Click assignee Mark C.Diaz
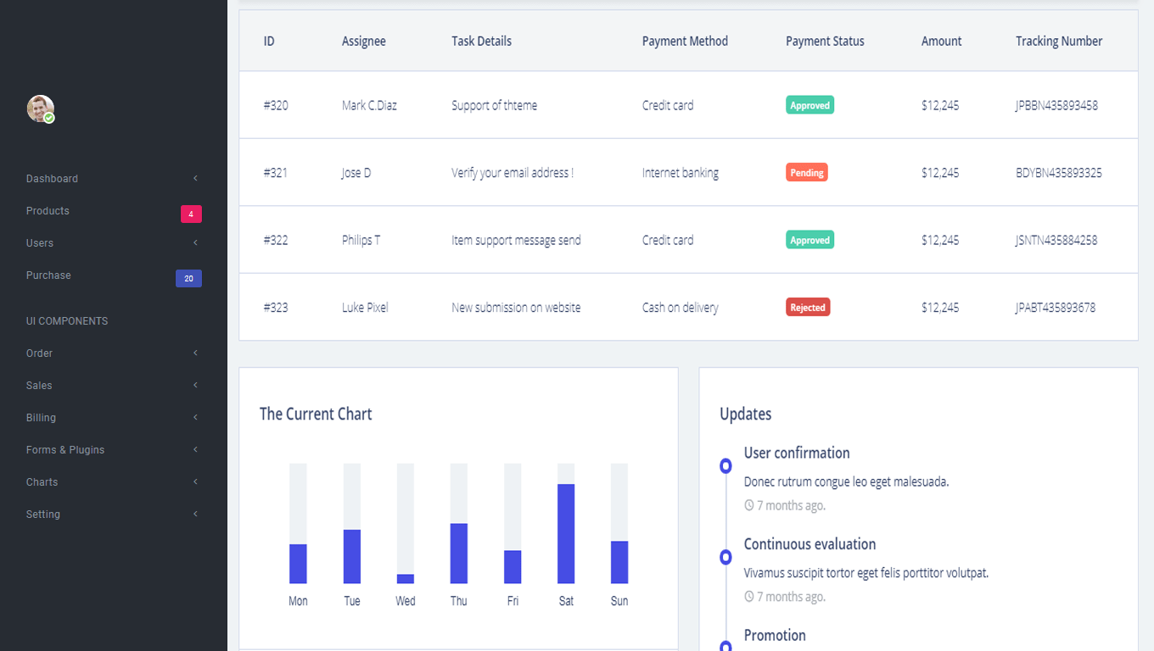The width and height of the screenshot is (1154, 651). pyautogui.click(x=369, y=105)
